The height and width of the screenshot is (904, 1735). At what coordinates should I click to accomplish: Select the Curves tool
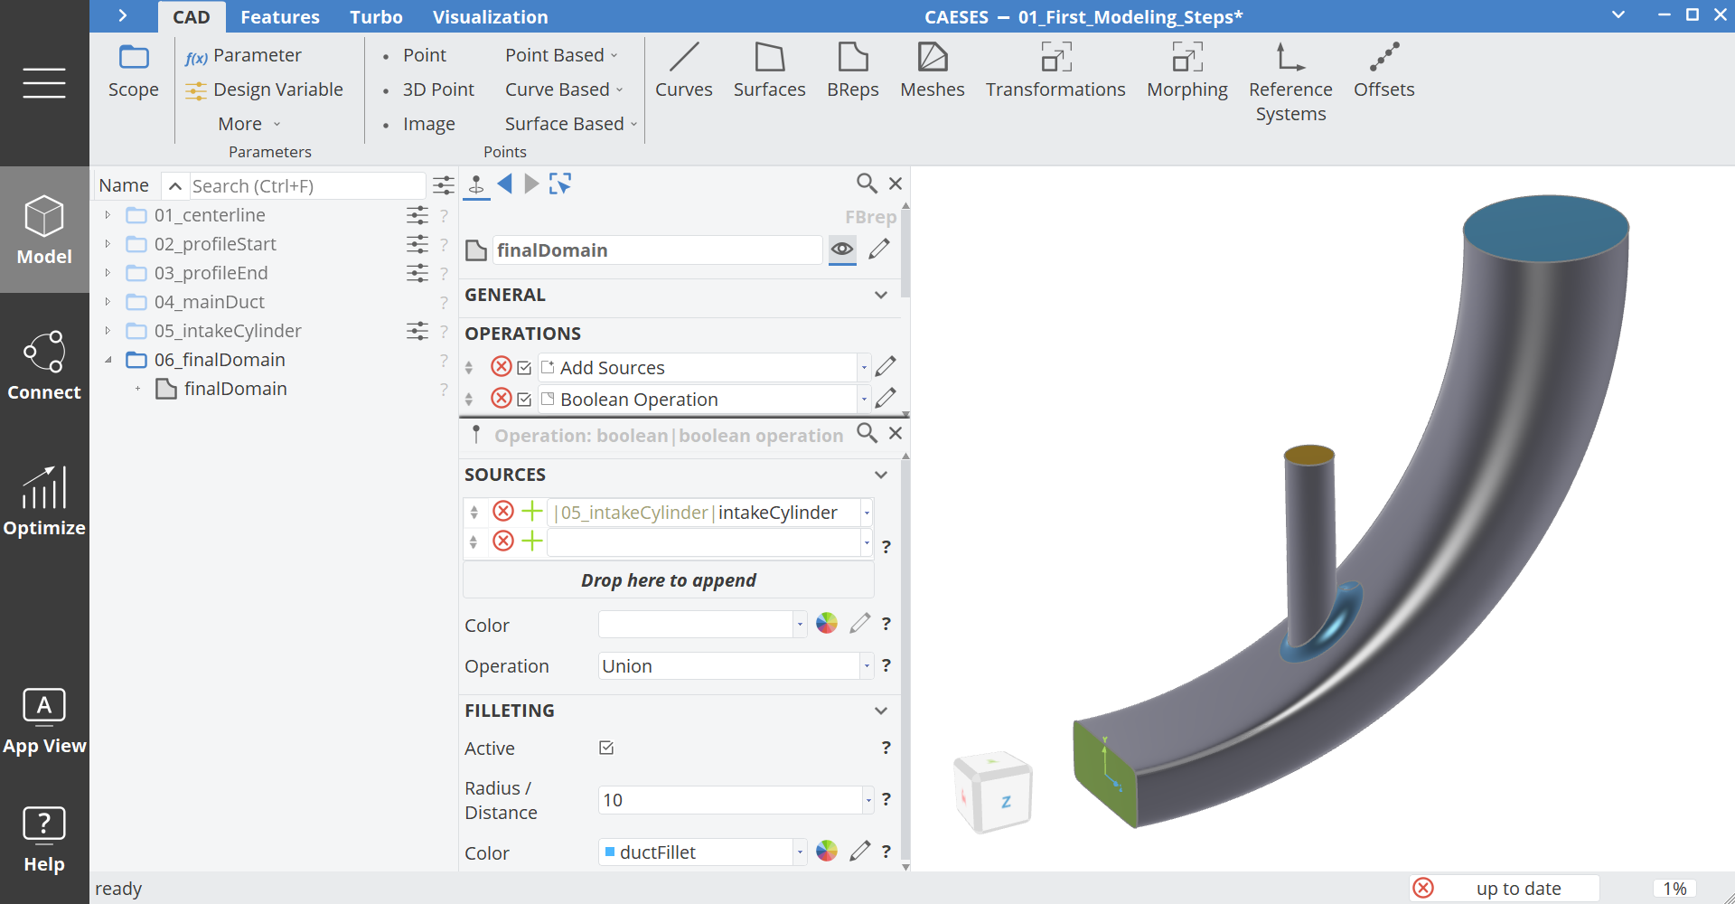[684, 71]
